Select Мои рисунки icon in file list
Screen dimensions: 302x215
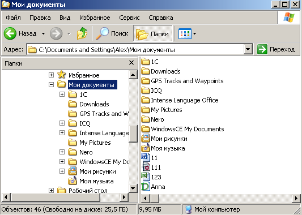coord(146,139)
